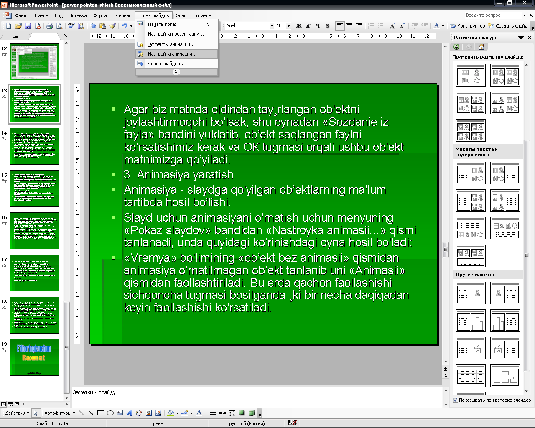This screenshot has width=535, height=428.
Task: Uncheck Показывать при вставке слайдов checkbox
Action: (456, 400)
